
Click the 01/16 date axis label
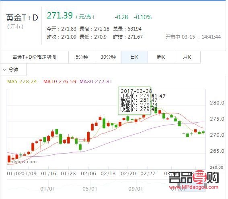click(x=49, y=174)
